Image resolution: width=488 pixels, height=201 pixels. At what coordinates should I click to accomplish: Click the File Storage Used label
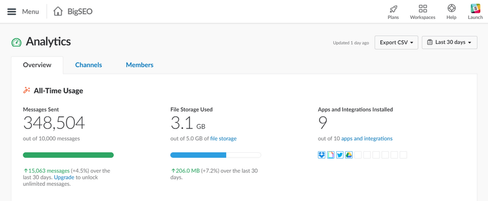coord(192,109)
